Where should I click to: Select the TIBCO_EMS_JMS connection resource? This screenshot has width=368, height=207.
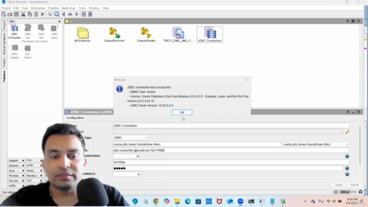(178, 34)
